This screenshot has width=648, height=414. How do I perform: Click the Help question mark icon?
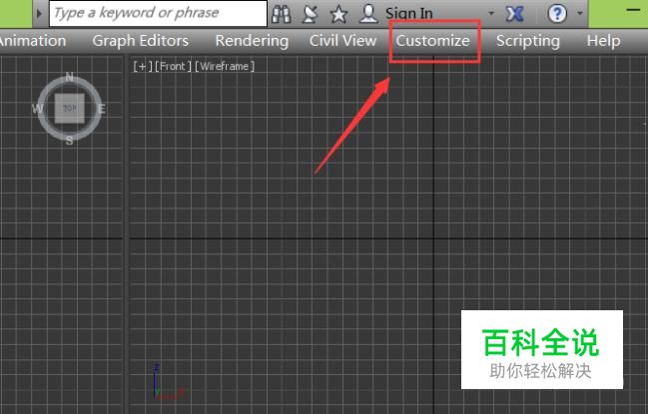(557, 14)
